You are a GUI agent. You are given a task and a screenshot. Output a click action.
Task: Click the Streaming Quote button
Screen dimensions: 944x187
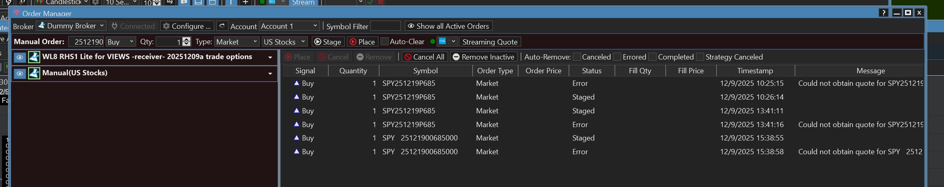pos(490,42)
